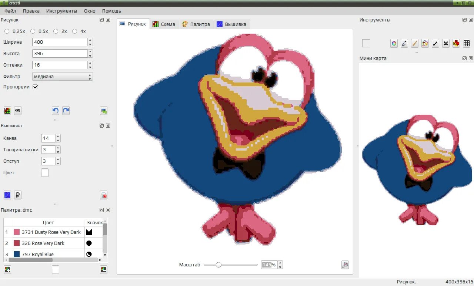
Task: Select palette row 797 Royal Blue
Action: click(x=53, y=254)
